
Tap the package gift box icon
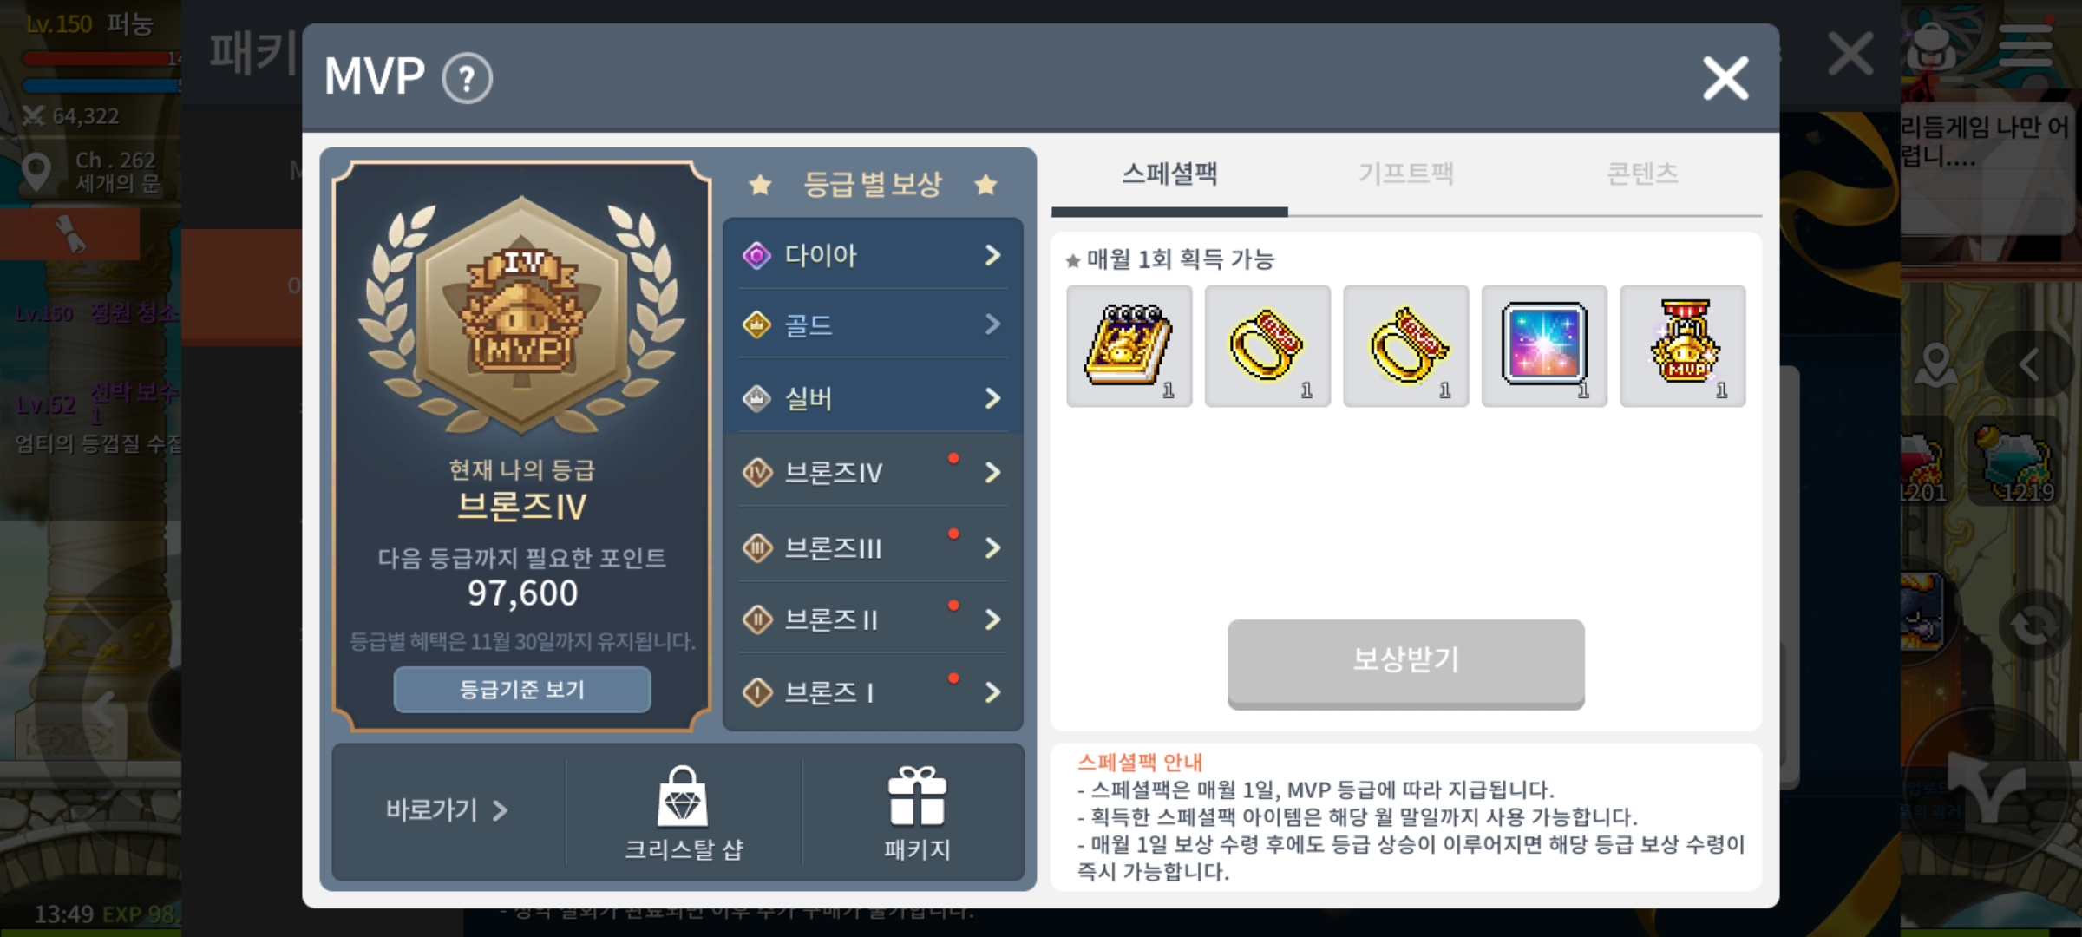[x=917, y=796]
